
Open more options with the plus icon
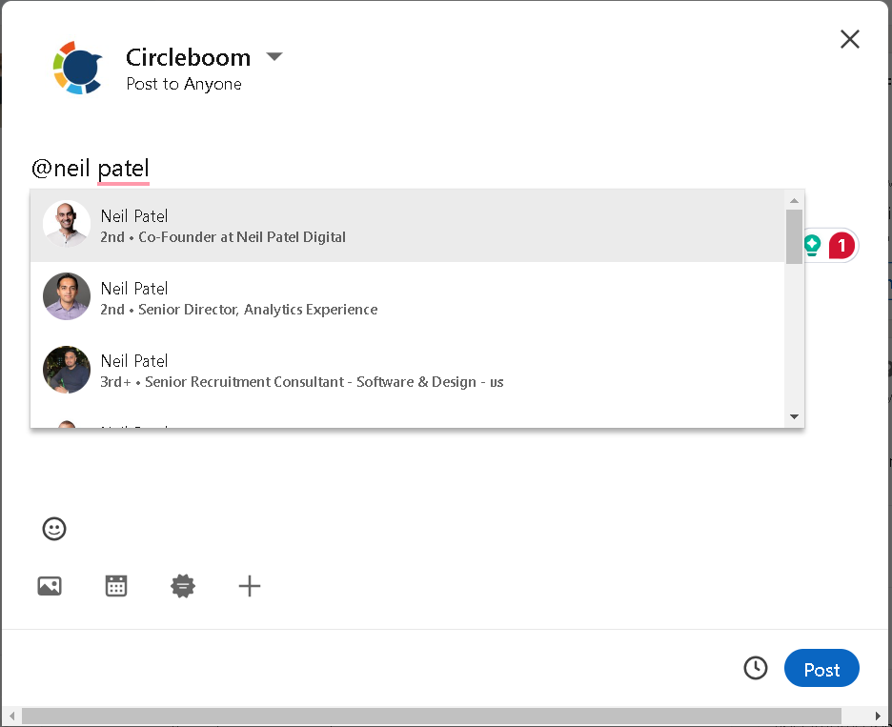250,586
